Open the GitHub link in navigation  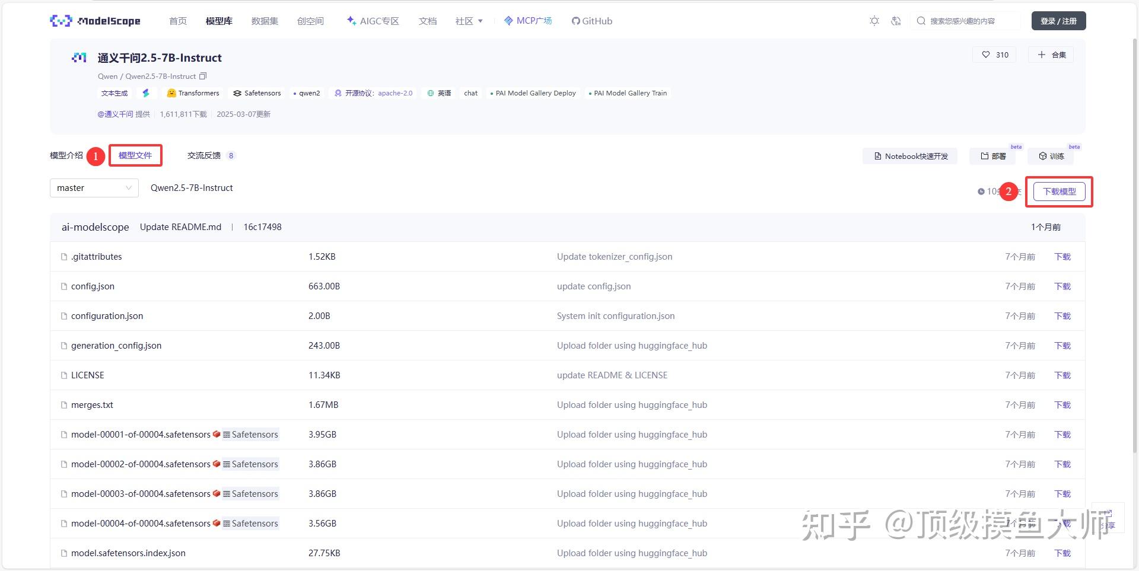tap(592, 21)
